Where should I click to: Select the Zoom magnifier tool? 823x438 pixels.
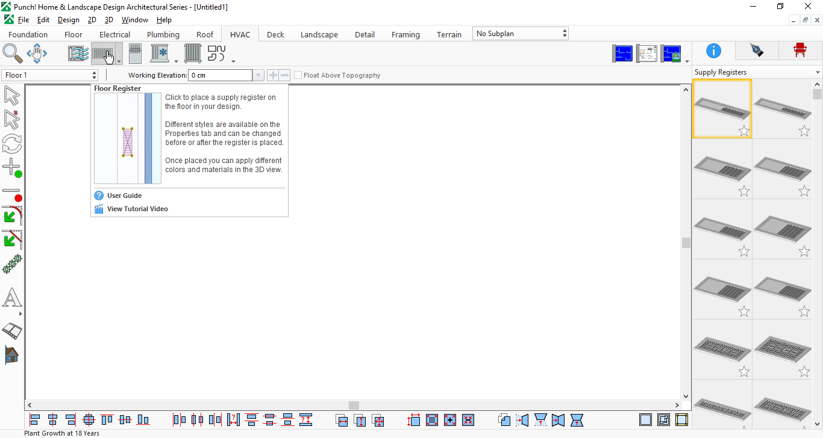(x=13, y=54)
